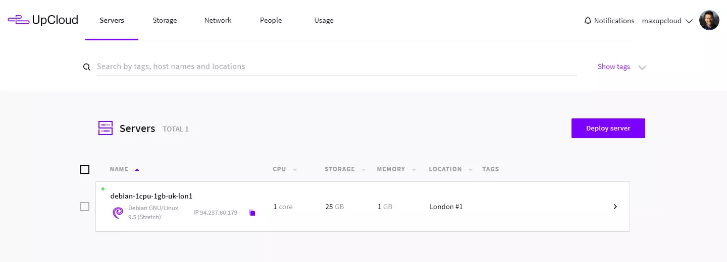Open the Usage tab

[x=324, y=20]
